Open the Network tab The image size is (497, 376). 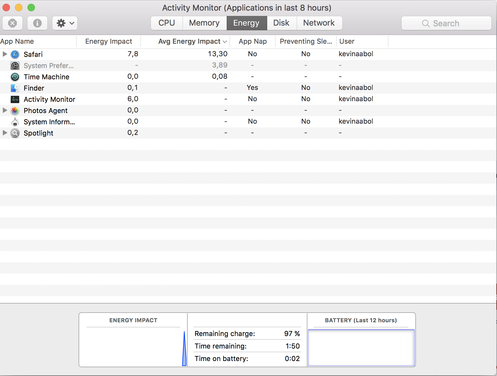coord(319,23)
